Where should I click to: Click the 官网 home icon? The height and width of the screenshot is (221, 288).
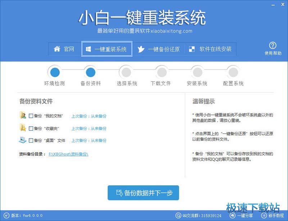click(57, 49)
